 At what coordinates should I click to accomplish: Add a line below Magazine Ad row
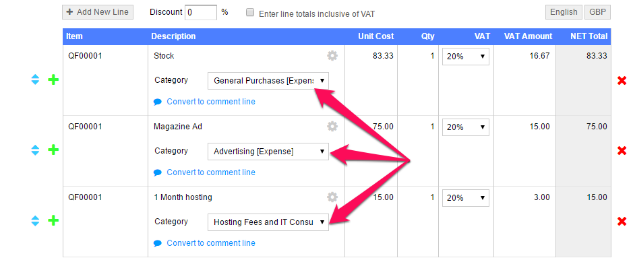(x=53, y=150)
